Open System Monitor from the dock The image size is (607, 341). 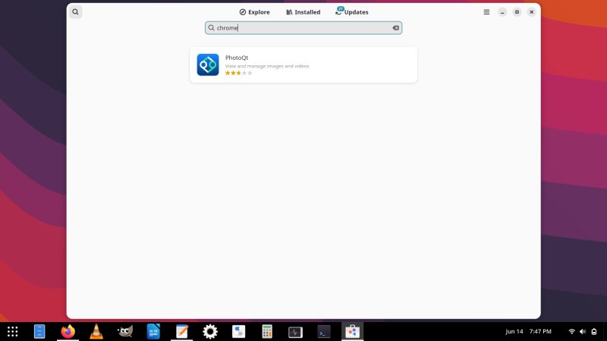295,332
